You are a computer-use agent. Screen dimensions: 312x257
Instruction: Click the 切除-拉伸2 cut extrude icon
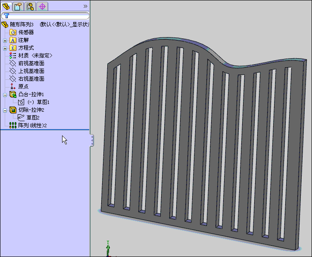(x=13, y=110)
